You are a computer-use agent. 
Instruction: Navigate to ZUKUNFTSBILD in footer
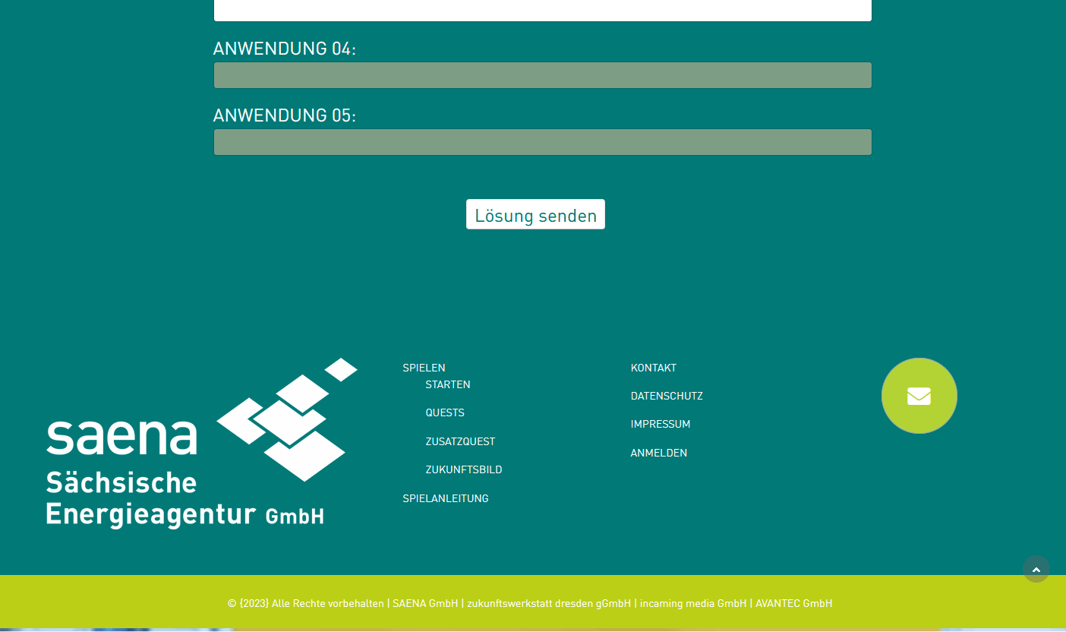(x=463, y=469)
